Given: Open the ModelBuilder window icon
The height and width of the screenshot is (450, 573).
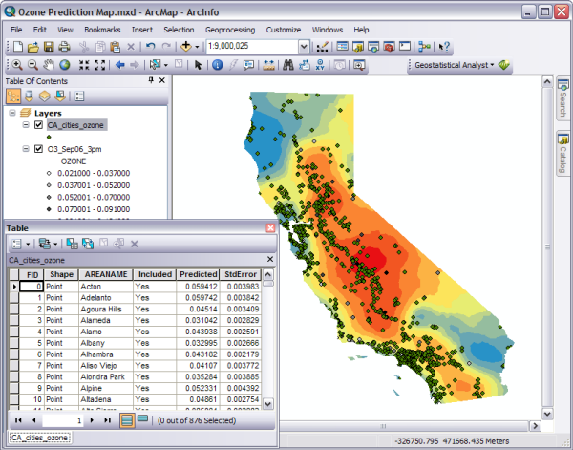Looking at the screenshot, I should coord(424,47).
